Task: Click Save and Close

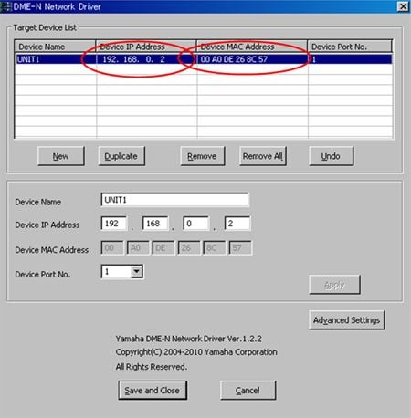Action: point(153,390)
